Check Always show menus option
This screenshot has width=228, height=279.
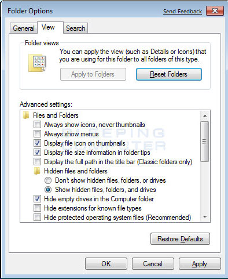click(x=37, y=134)
